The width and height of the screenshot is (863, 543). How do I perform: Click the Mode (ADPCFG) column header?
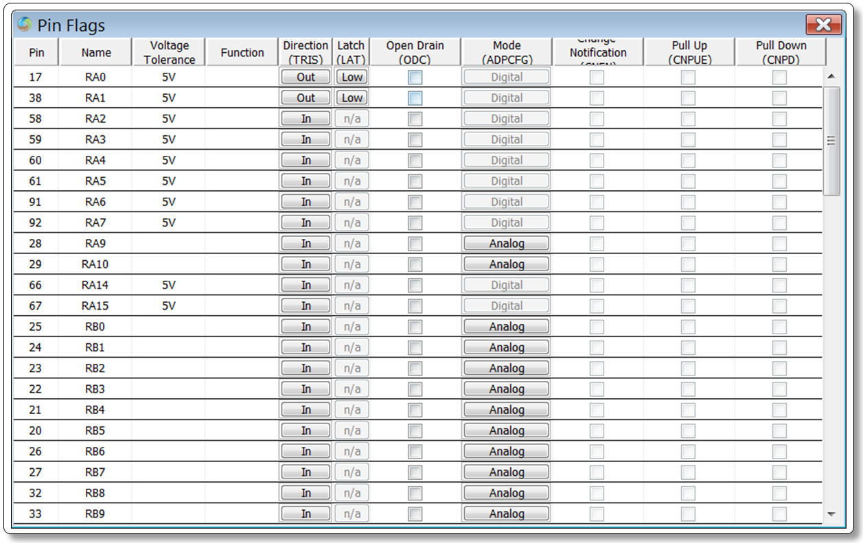click(x=507, y=52)
